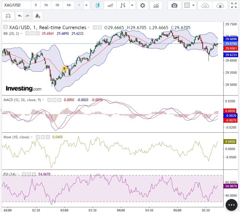The width and height of the screenshot is (241, 212).
Task: Add a price alert with bell
Action: (38, 16)
